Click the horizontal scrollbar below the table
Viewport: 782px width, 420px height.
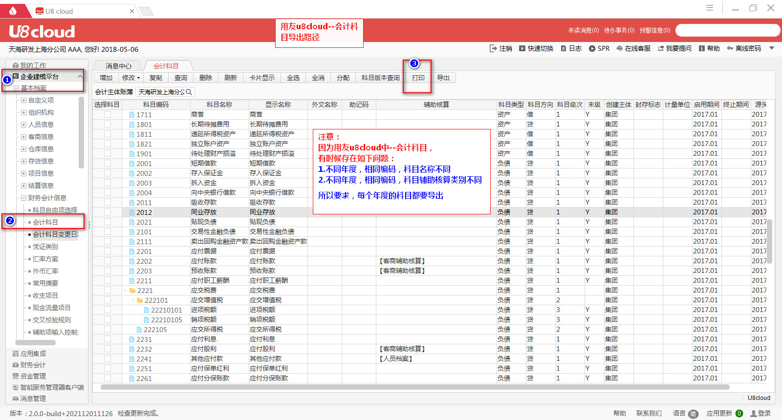tap(414, 387)
